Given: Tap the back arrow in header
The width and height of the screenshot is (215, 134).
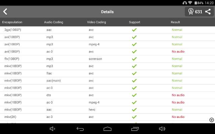Looking at the screenshot, I should point(5,12).
